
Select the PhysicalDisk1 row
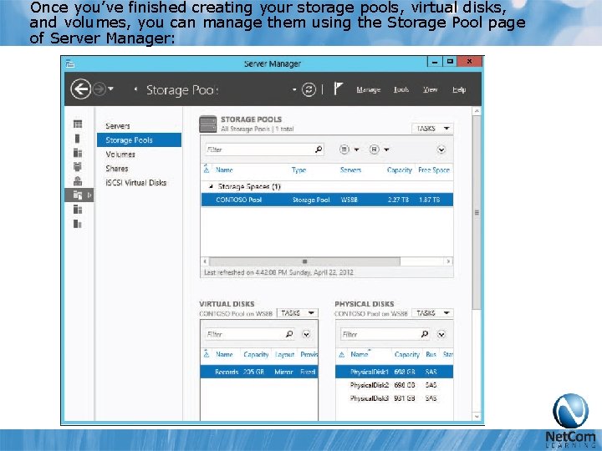tap(395, 372)
